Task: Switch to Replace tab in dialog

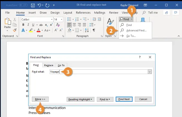Action: [49, 65]
